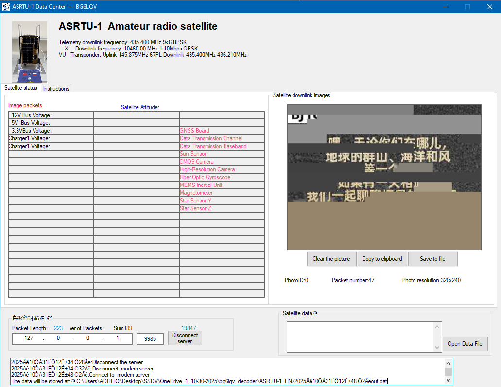Screen dimensions: 501x387
Task: Click the log box scroll-up arrow
Action: coord(449,363)
